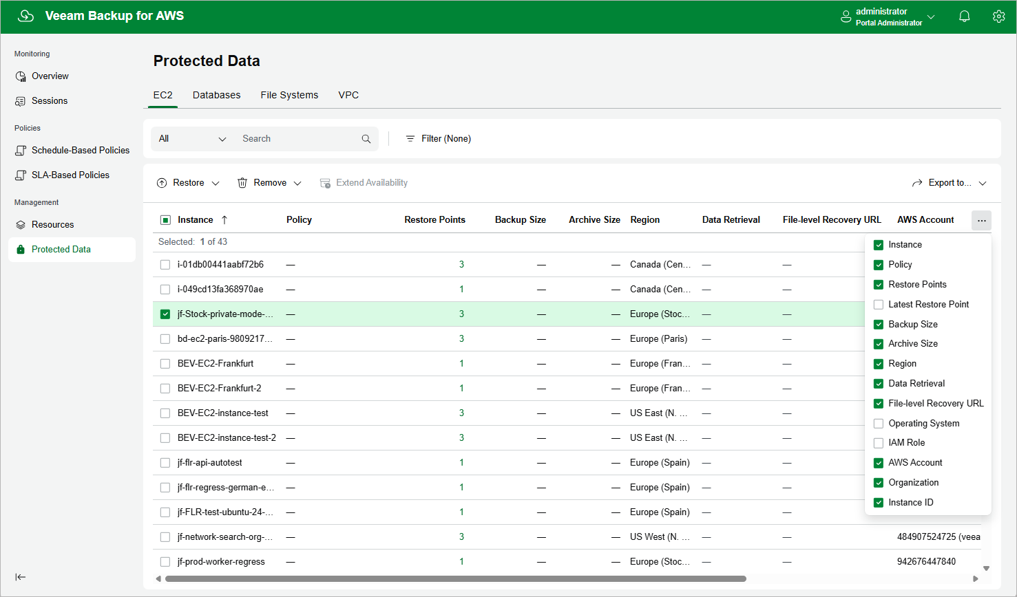Click the Protected Data lock icon
The width and height of the screenshot is (1017, 597).
coord(21,250)
